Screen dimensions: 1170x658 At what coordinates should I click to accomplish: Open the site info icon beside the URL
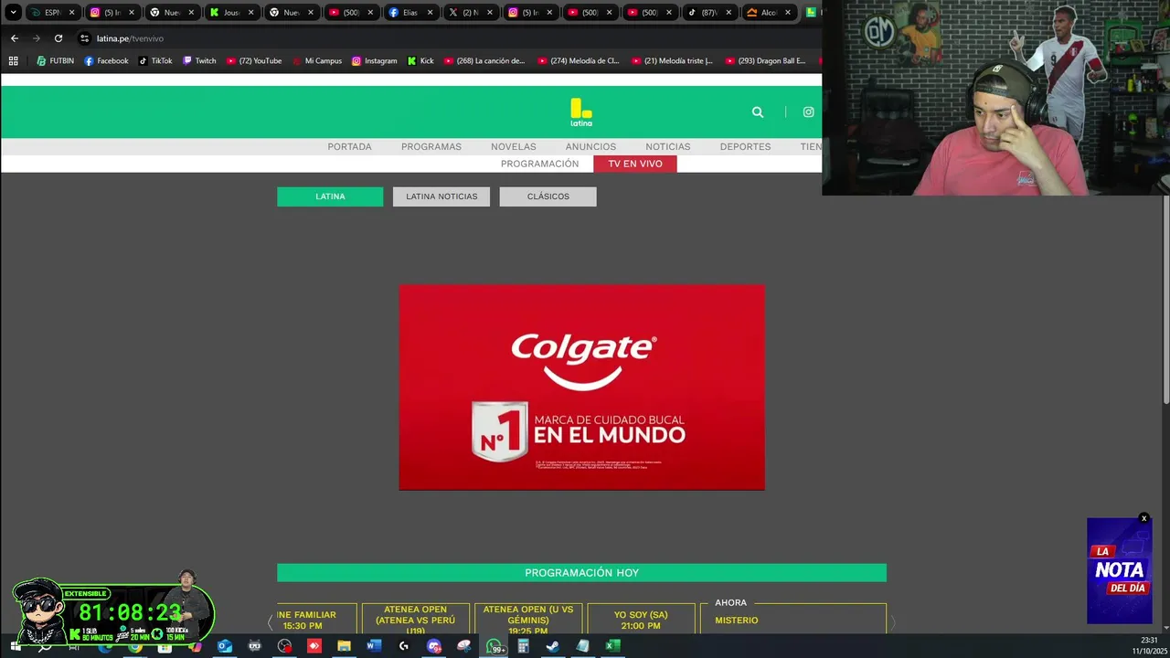pos(84,38)
